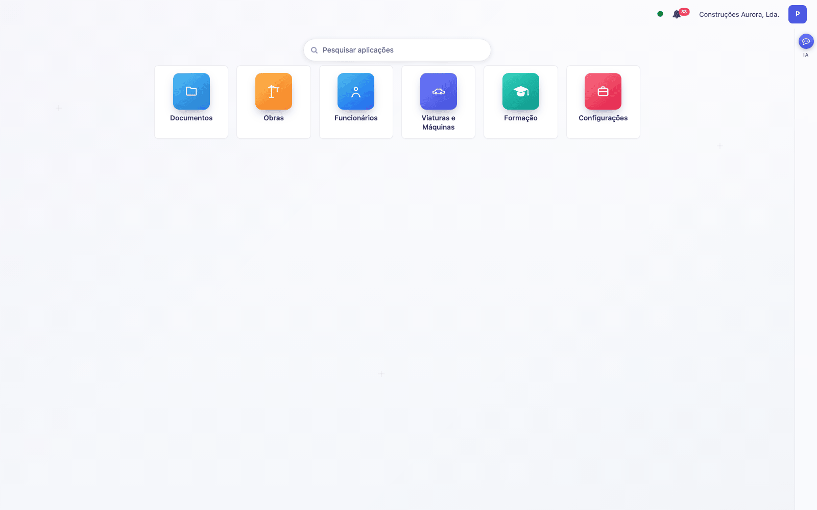Open the Formação graduation cap icon

521,91
